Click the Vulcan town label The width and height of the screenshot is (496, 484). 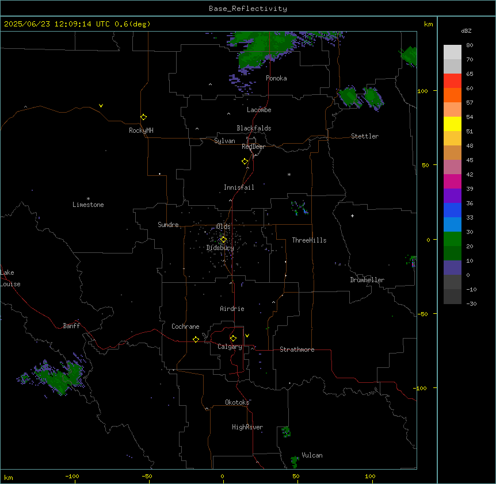(312, 455)
